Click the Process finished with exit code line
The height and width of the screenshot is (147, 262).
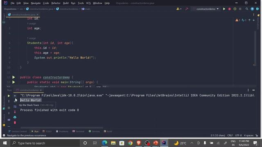50,110
